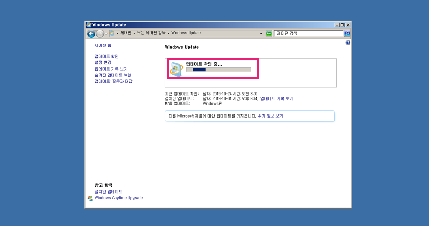The image size is (429, 226).
Task: Click the update checking progress bar
Action: 218,70
